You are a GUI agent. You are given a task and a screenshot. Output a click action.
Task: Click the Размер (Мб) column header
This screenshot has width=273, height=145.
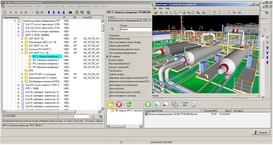[210, 111]
